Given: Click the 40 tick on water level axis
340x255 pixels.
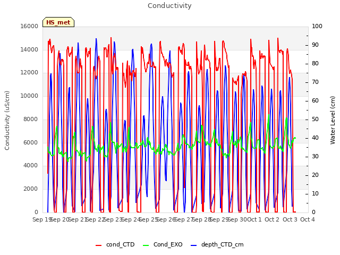Looking at the screenshot, I should tap(315, 138).
